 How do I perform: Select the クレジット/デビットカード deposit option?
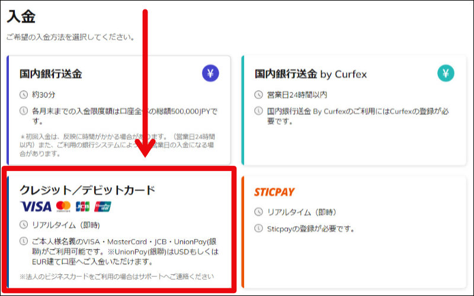[x=87, y=190]
